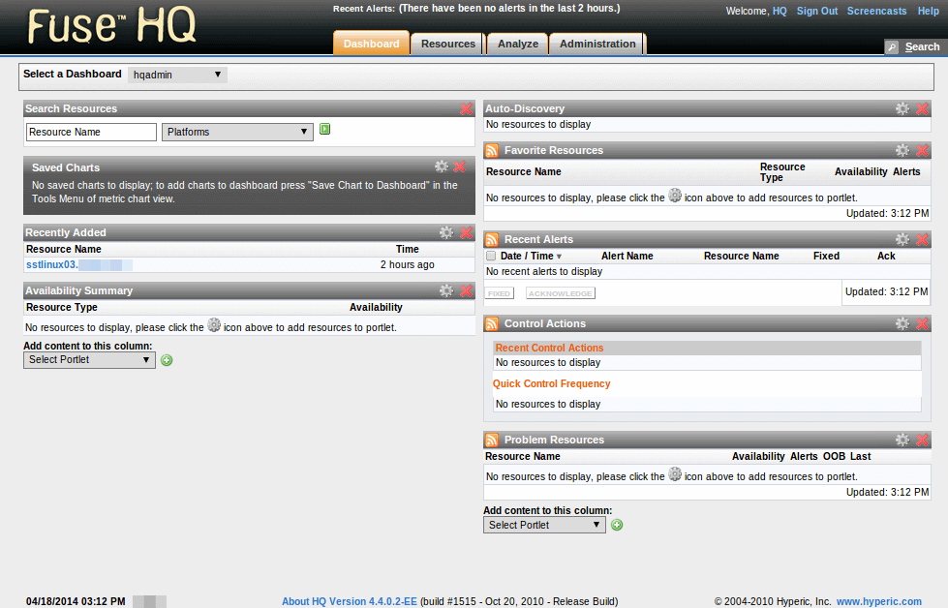The image size is (948, 608).
Task: Click the Ack column header
Action: (886, 257)
